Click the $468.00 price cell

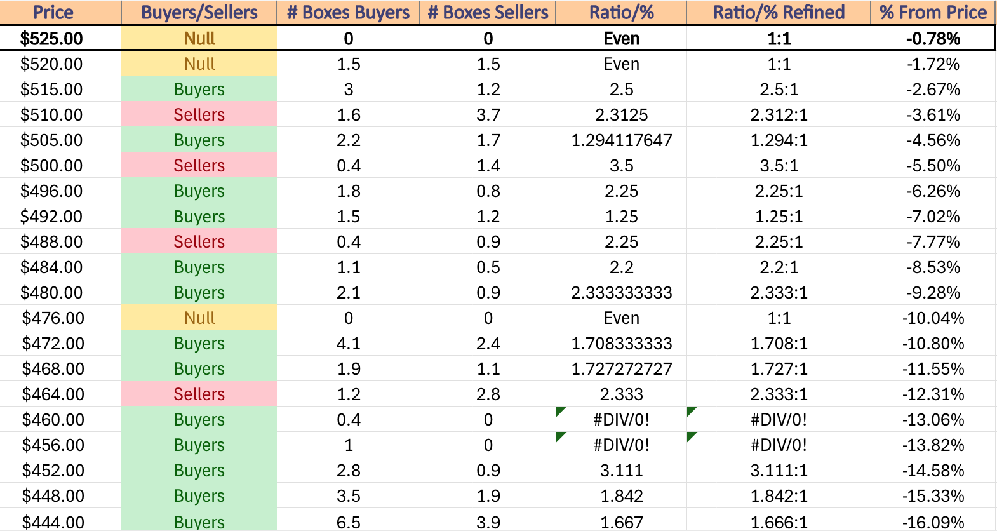coord(60,368)
